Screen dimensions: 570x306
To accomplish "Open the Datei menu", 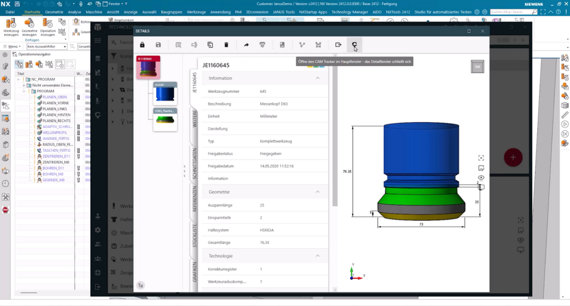I will coord(10,12).
